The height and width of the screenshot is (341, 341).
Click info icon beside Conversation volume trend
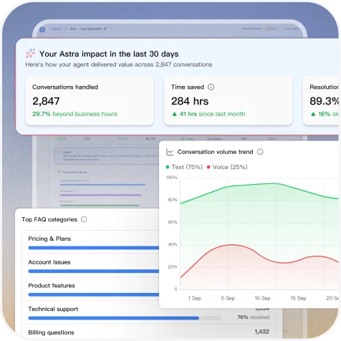tap(260, 152)
